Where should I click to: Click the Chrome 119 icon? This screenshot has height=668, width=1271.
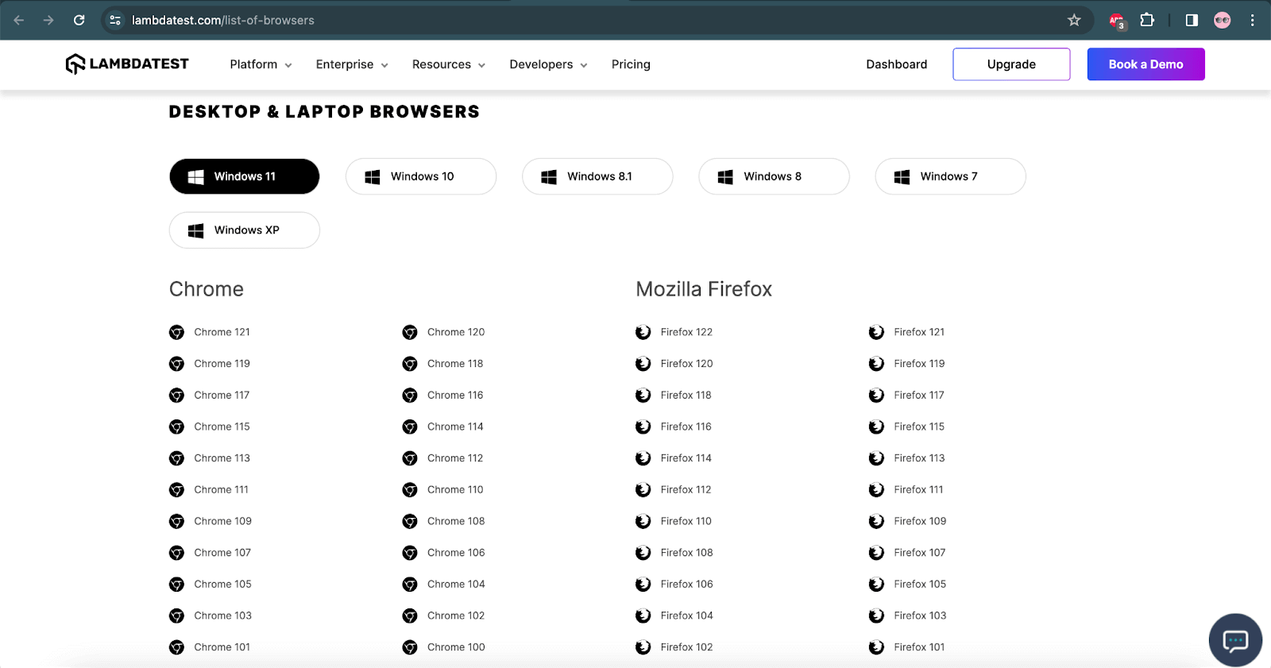tap(176, 364)
